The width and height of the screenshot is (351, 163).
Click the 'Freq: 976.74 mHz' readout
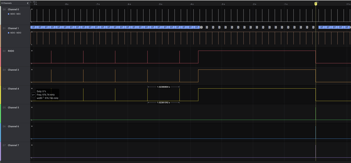46,95
